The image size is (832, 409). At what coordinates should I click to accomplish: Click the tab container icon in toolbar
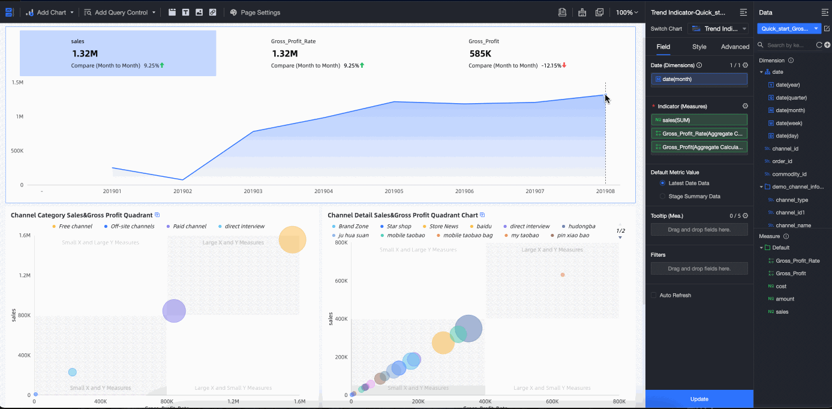coord(172,13)
